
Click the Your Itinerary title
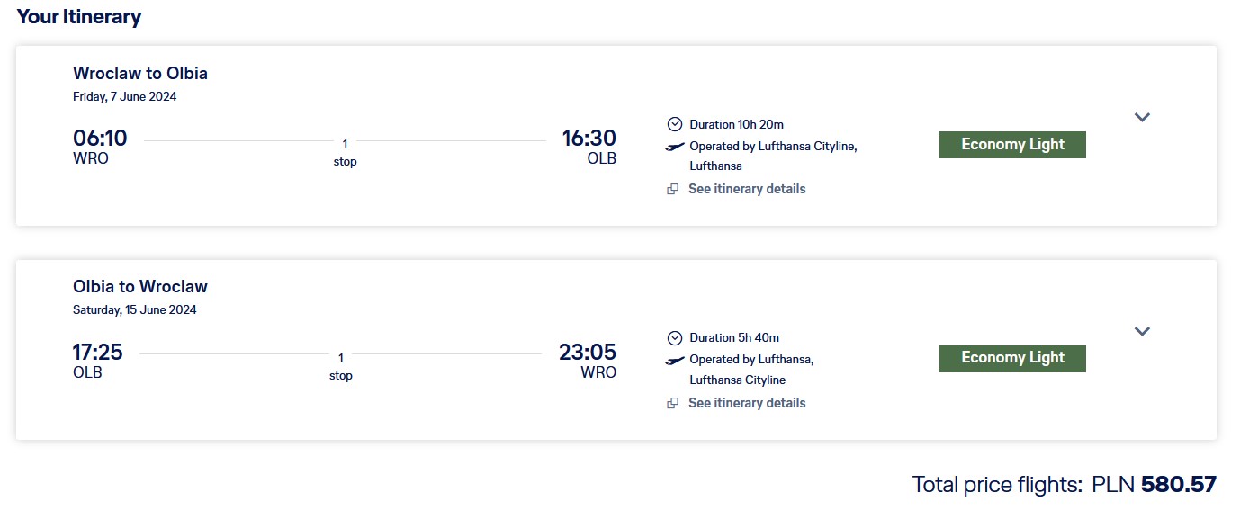tap(79, 16)
